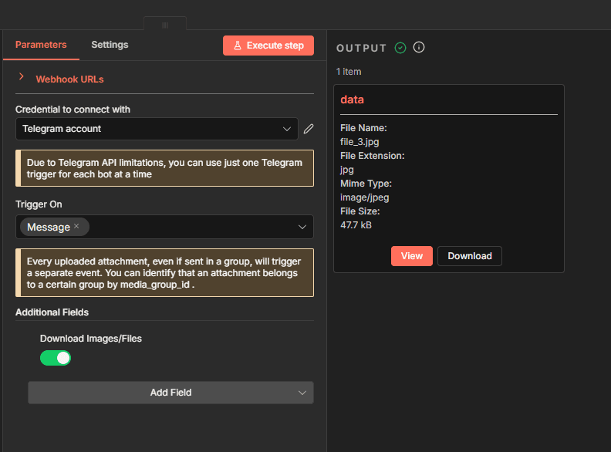This screenshot has width=611, height=452.
Task: Click the flask icon in Execute step
Action: tap(238, 46)
